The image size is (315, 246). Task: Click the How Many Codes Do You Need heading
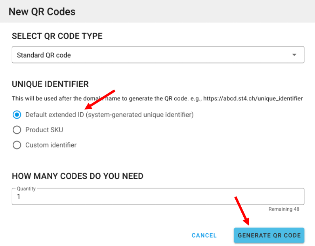coord(78,176)
